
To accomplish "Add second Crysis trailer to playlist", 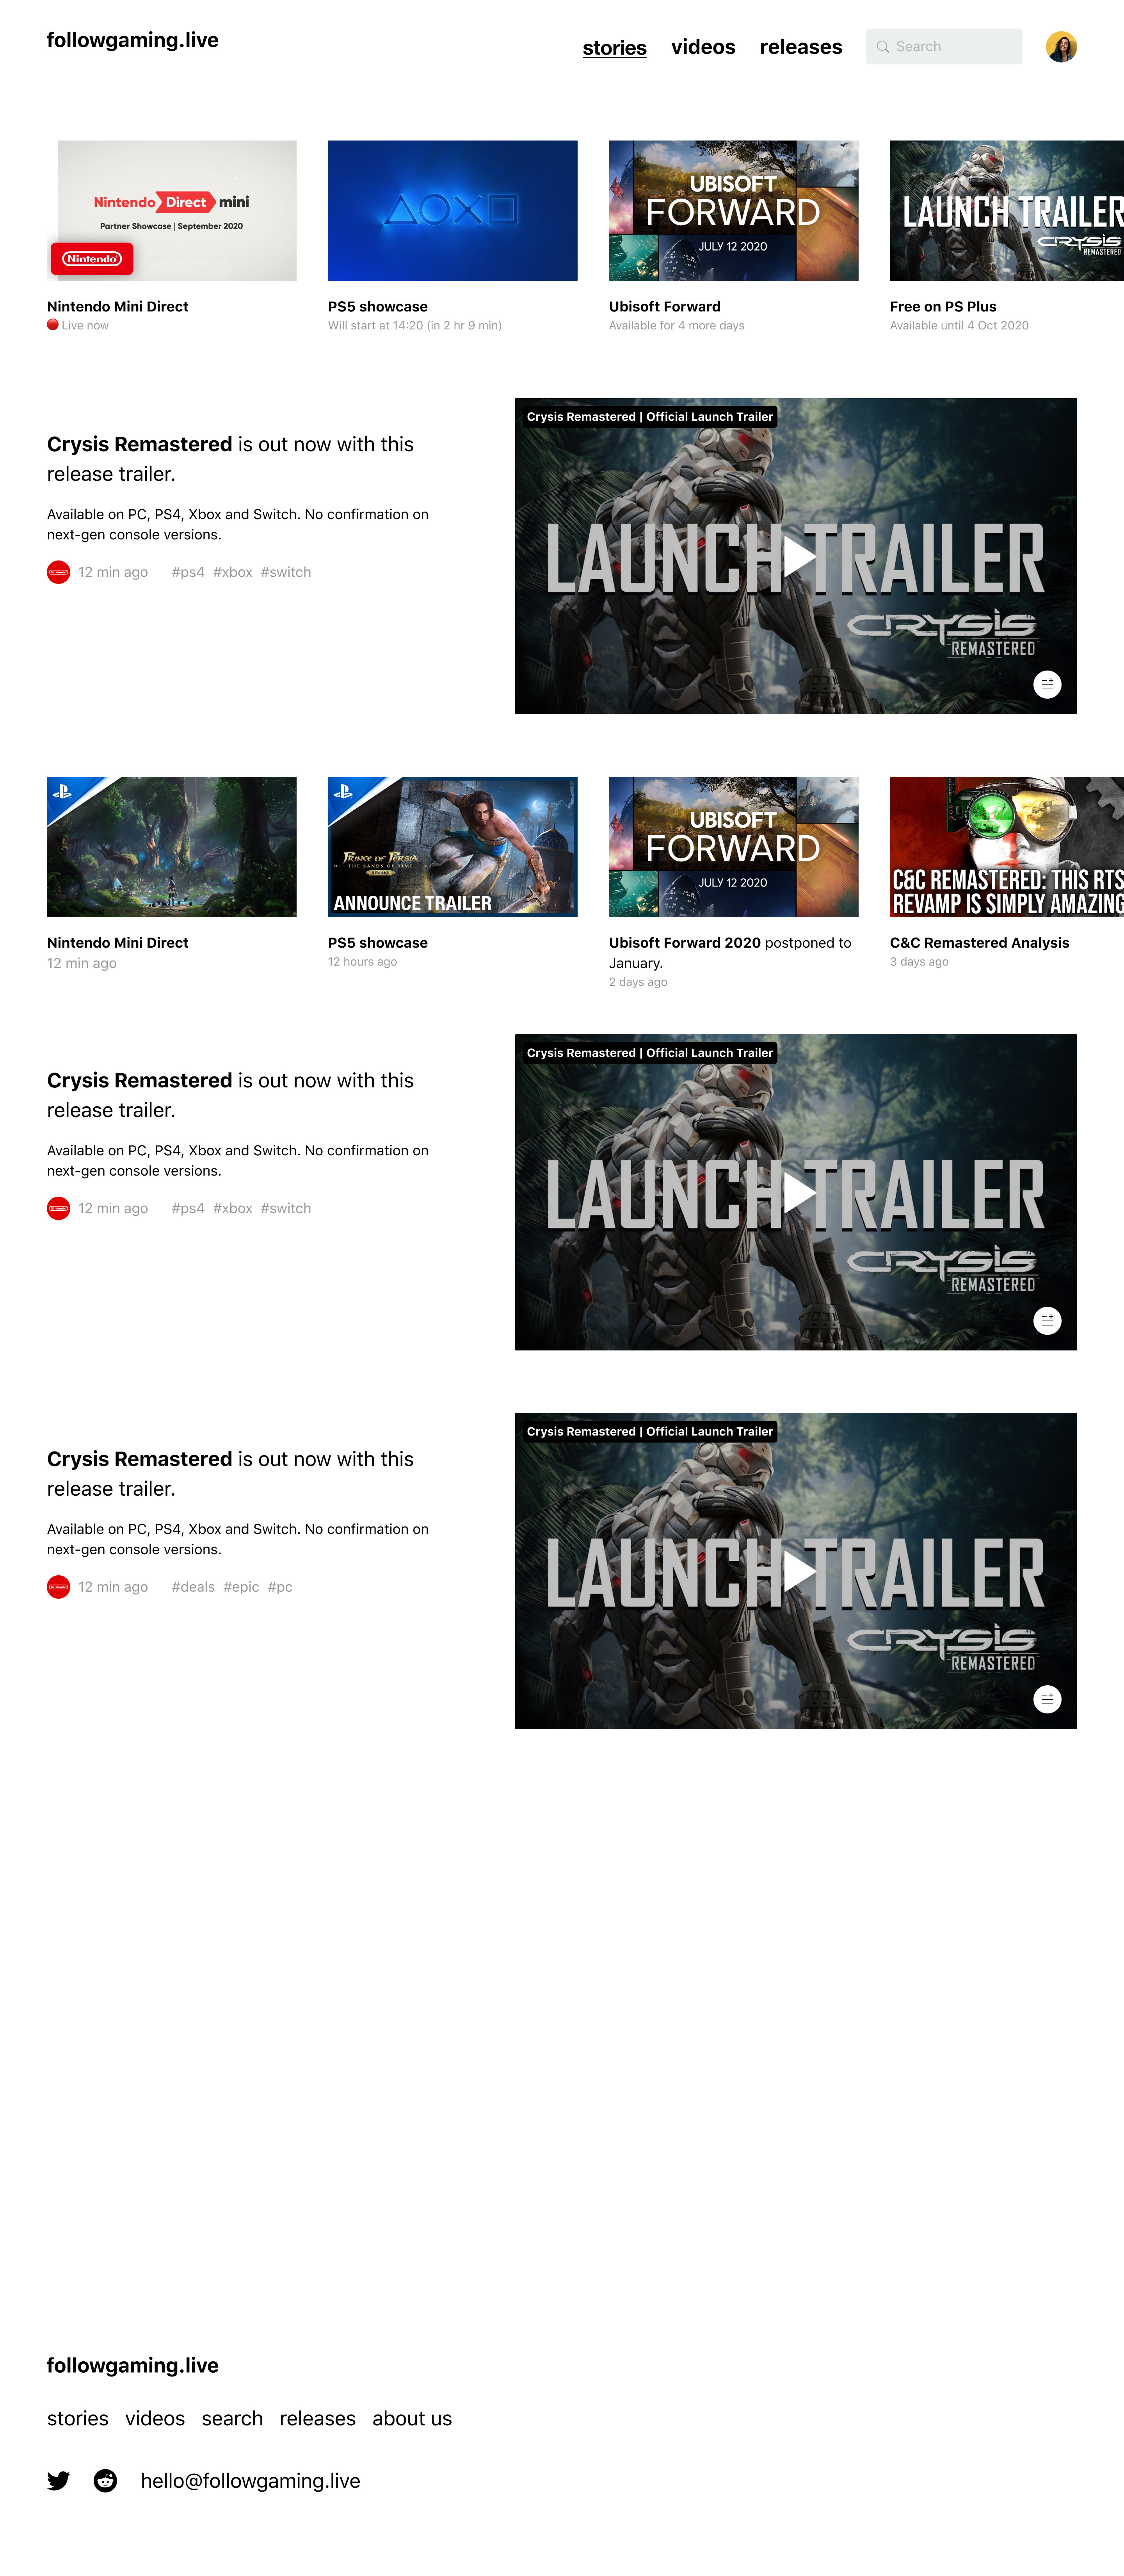I will tap(1047, 1321).
